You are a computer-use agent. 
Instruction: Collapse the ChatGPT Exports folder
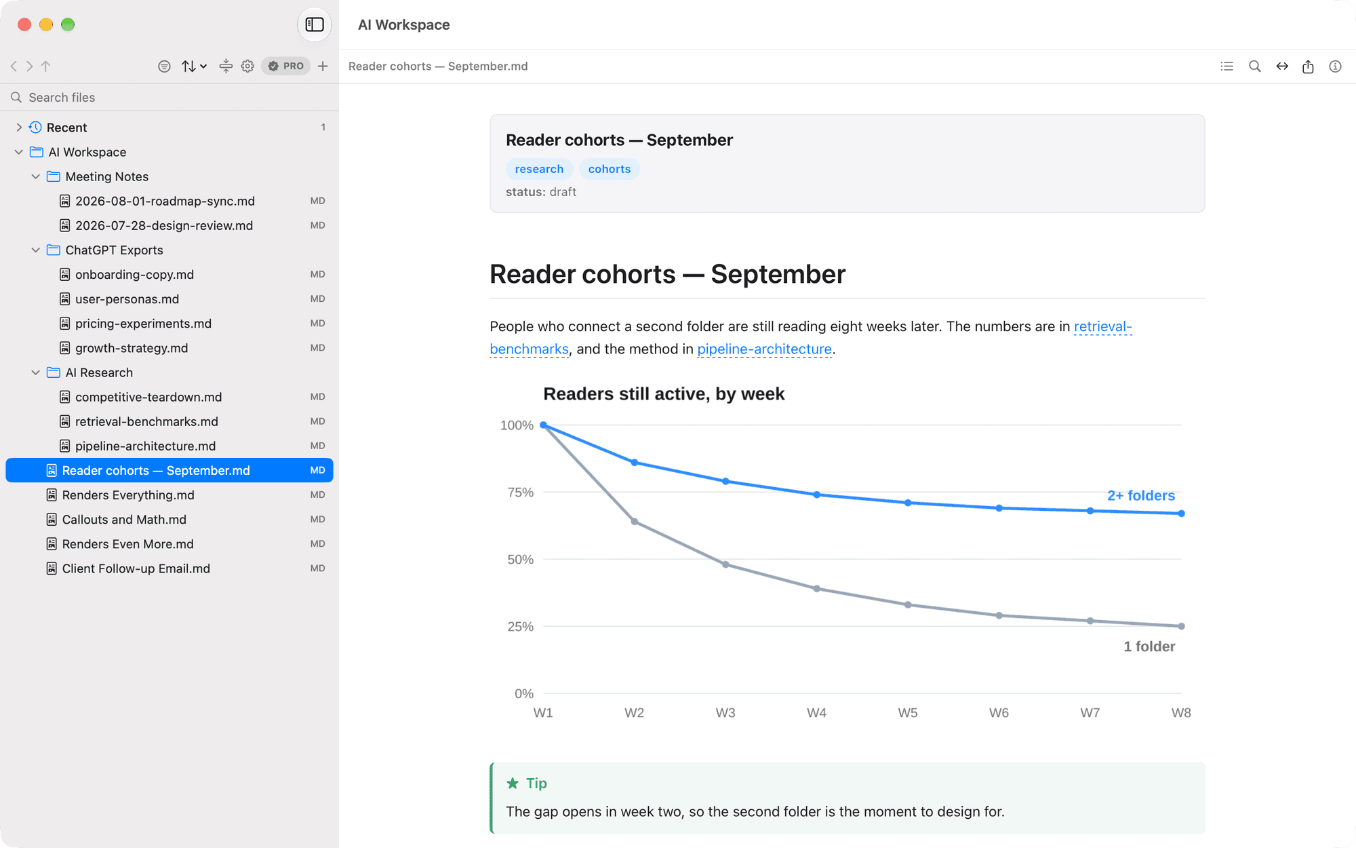36,250
